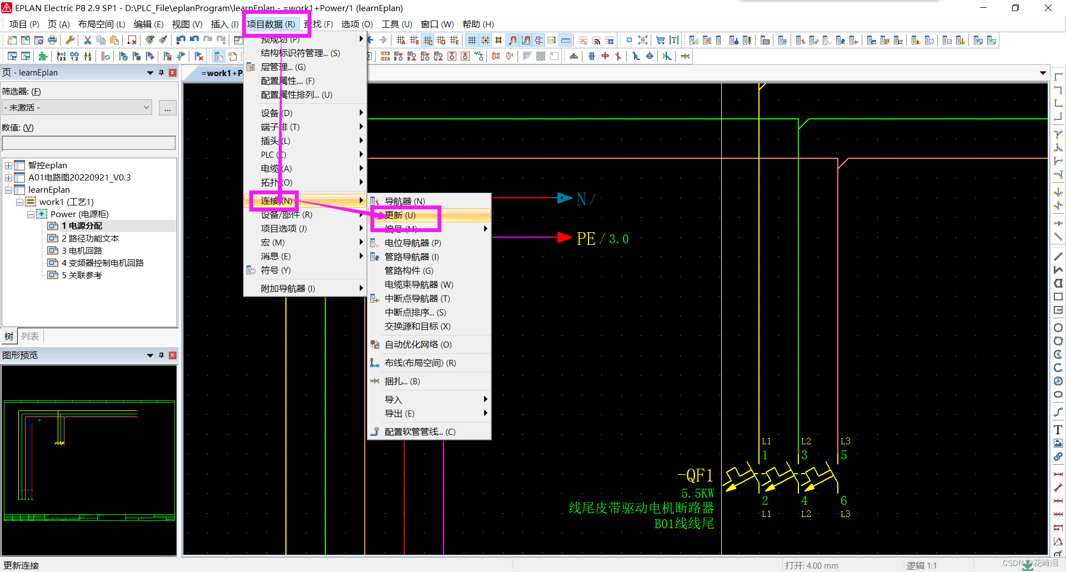Click the red undo arrow icon
1066x572 pixels.
[181, 40]
